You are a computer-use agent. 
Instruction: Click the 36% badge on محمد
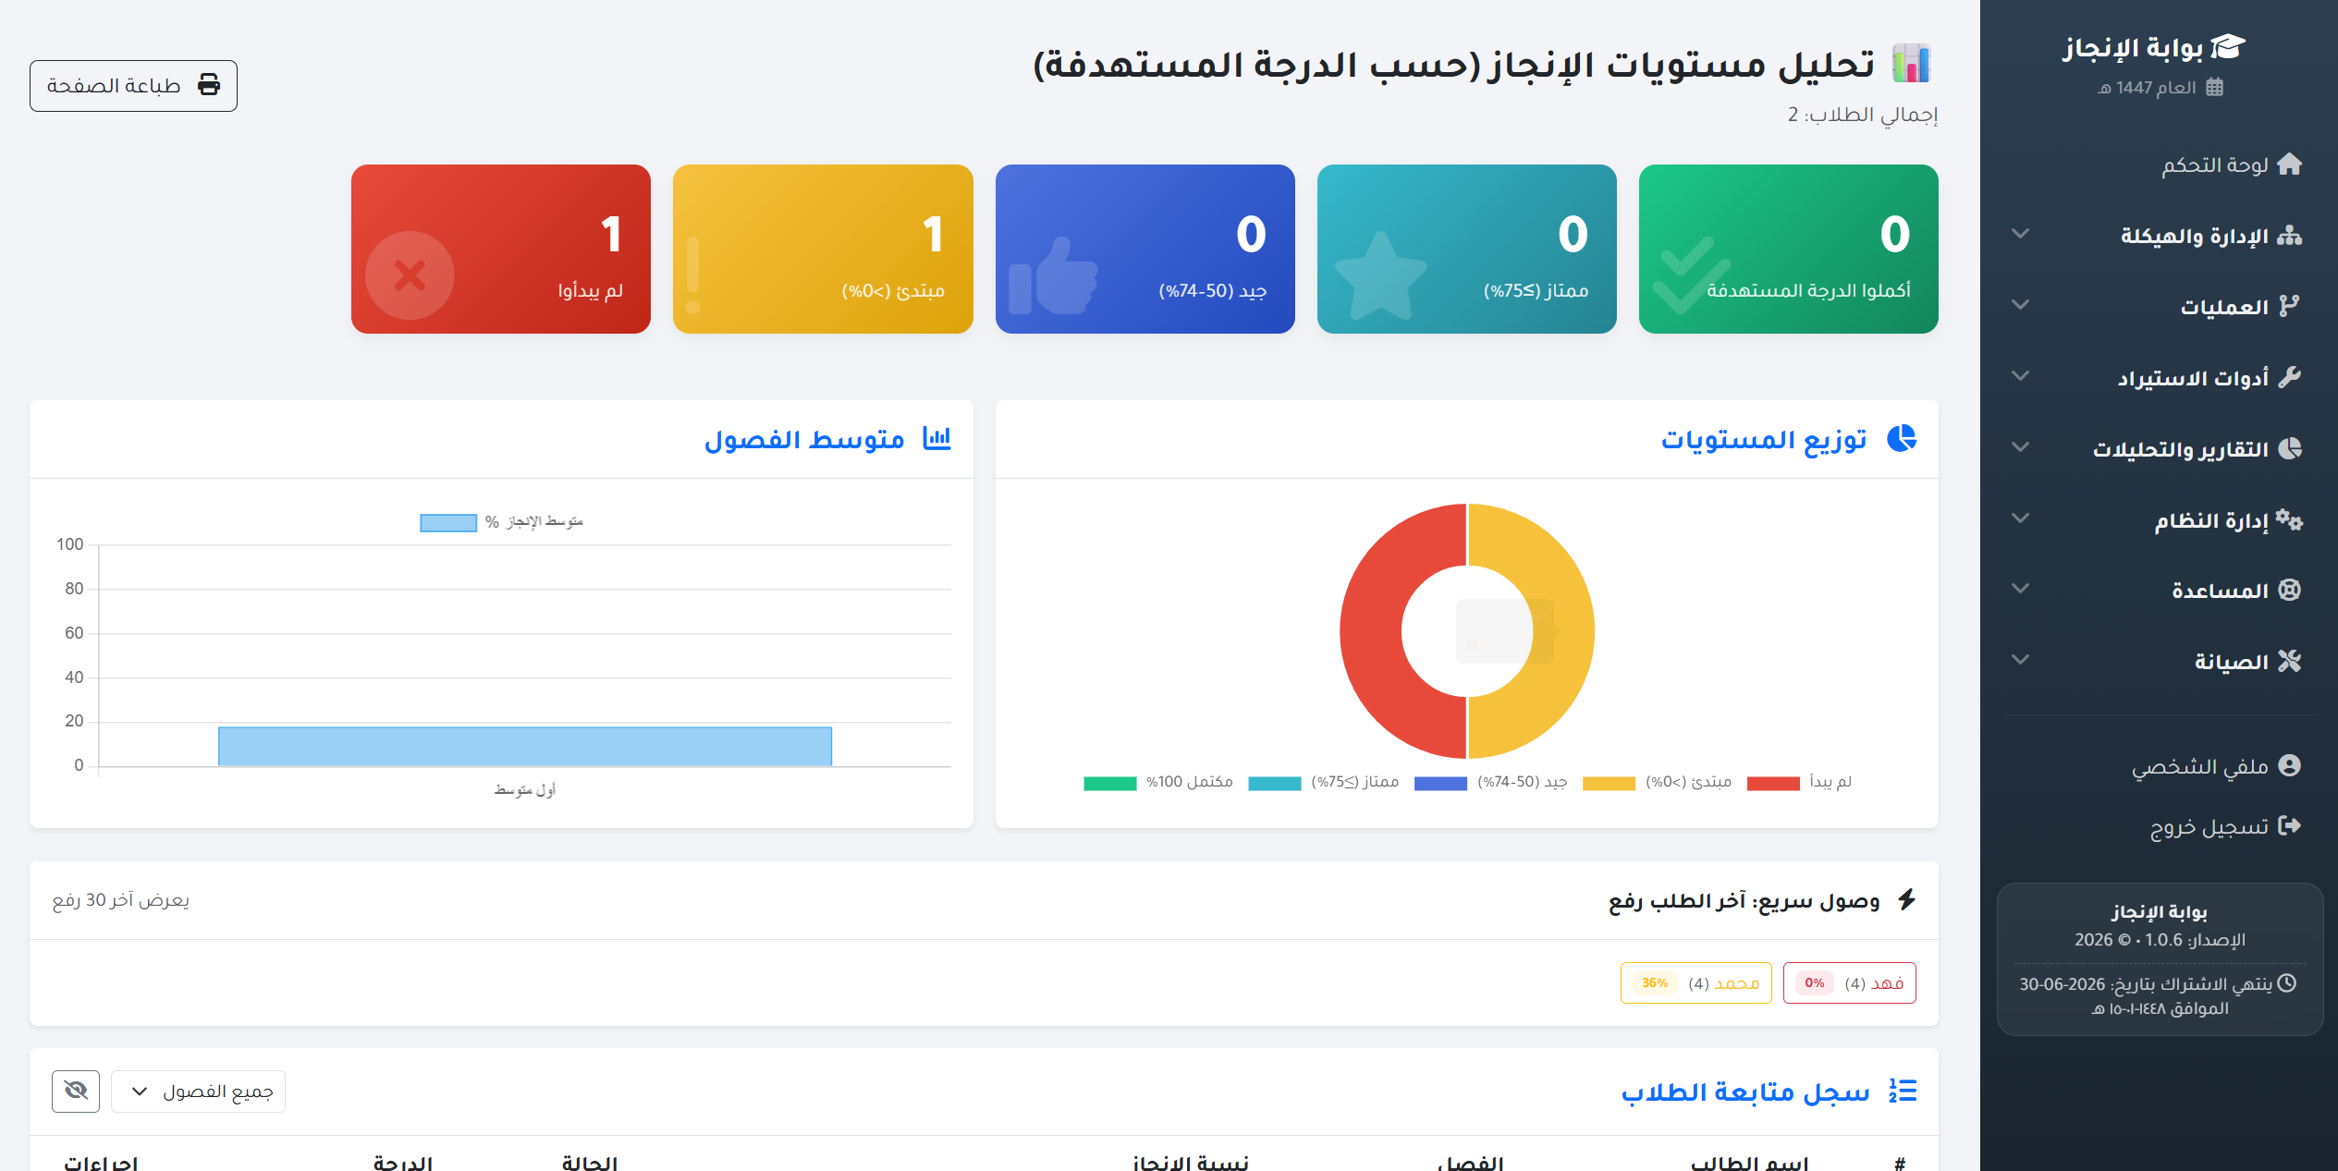pos(1655,982)
